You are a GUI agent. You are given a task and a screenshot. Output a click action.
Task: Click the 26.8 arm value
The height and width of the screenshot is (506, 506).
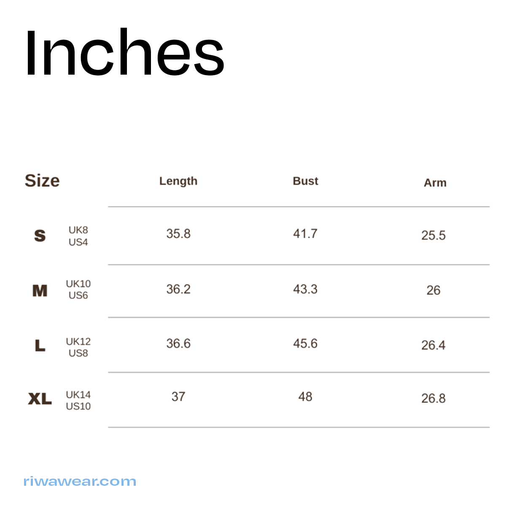(x=433, y=398)
